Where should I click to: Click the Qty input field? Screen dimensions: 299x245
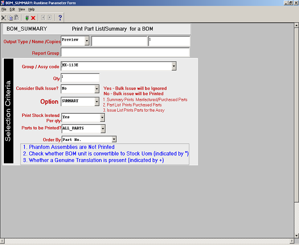[x=80, y=77]
